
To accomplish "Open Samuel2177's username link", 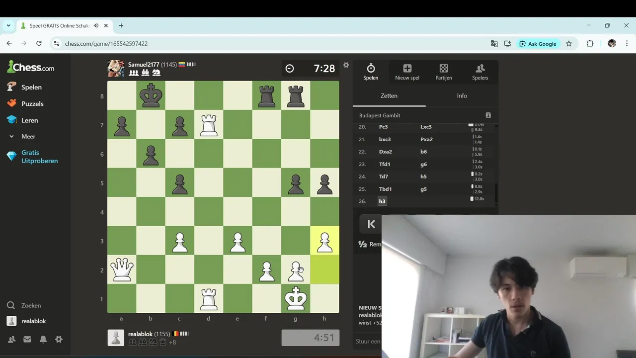I will [144, 65].
